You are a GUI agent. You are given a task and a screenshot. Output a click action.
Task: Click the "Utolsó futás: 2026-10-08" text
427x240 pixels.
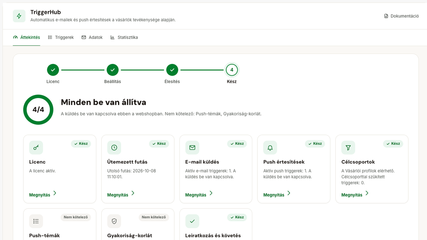[132, 171]
